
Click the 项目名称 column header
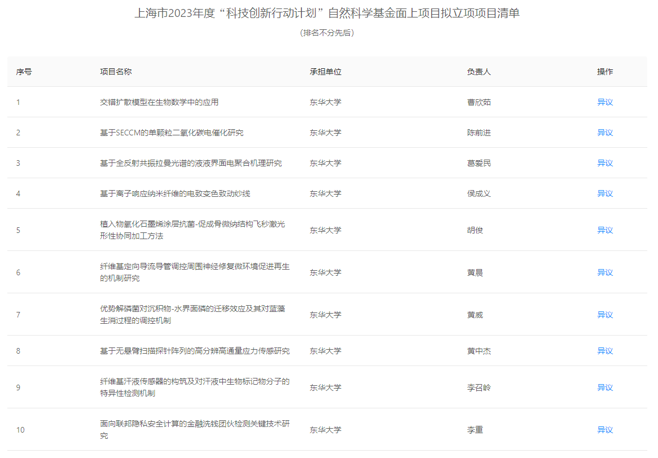pyautogui.click(x=116, y=72)
